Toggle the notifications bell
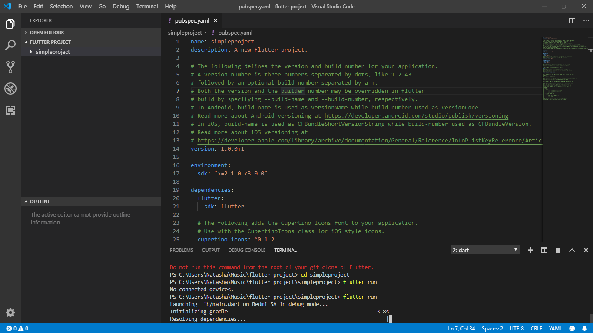The height and width of the screenshot is (333, 593). [584, 328]
